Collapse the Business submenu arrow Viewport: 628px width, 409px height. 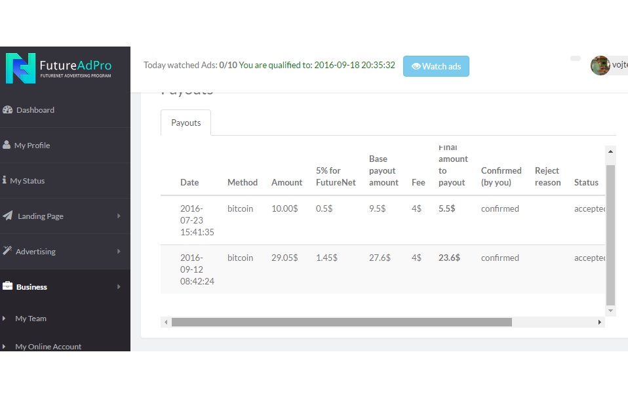point(119,286)
